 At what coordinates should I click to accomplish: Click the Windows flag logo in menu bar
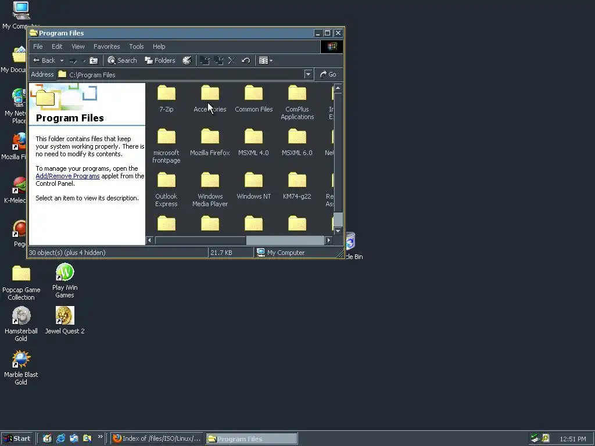click(x=332, y=46)
